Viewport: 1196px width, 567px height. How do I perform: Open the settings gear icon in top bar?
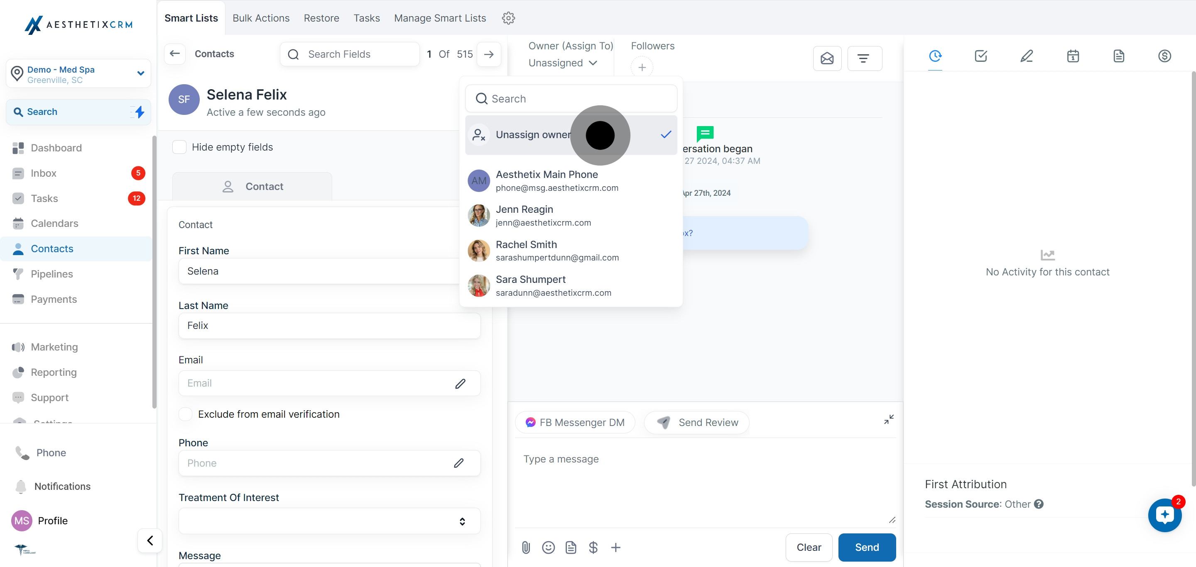pyautogui.click(x=508, y=18)
